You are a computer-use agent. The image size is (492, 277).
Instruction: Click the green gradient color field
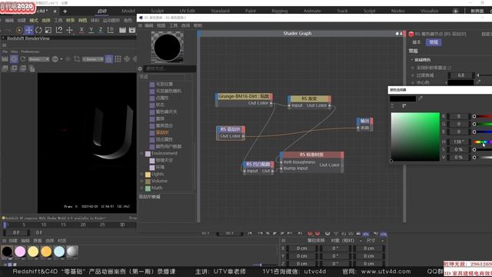[x=415, y=137]
